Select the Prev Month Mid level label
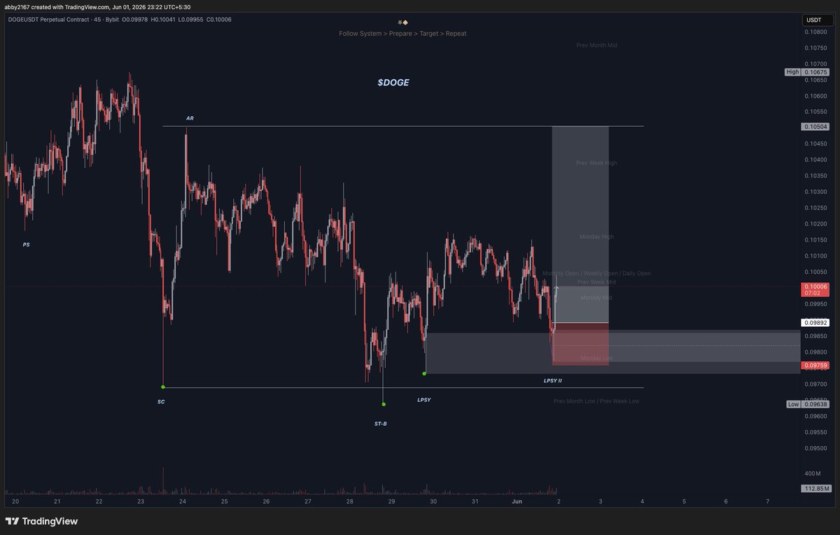 [597, 45]
